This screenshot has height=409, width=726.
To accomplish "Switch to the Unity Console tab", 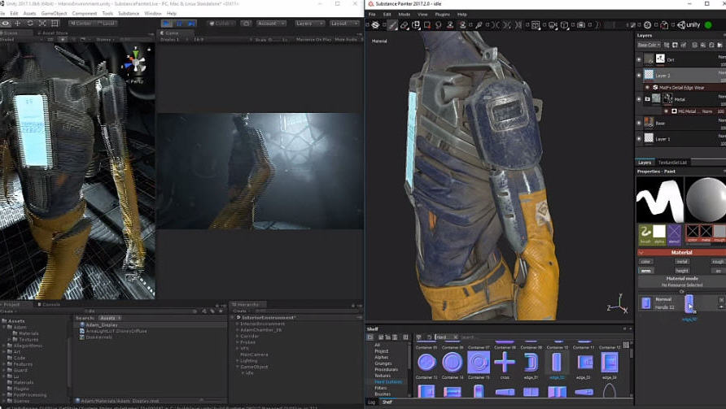I will point(49,304).
